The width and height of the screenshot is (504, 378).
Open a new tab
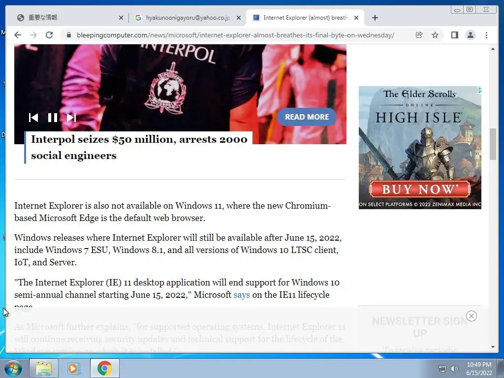pos(375,18)
